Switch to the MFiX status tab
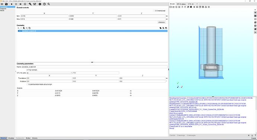Image resolution: width=257 pixels, height=140 pixels. (181, 4)
